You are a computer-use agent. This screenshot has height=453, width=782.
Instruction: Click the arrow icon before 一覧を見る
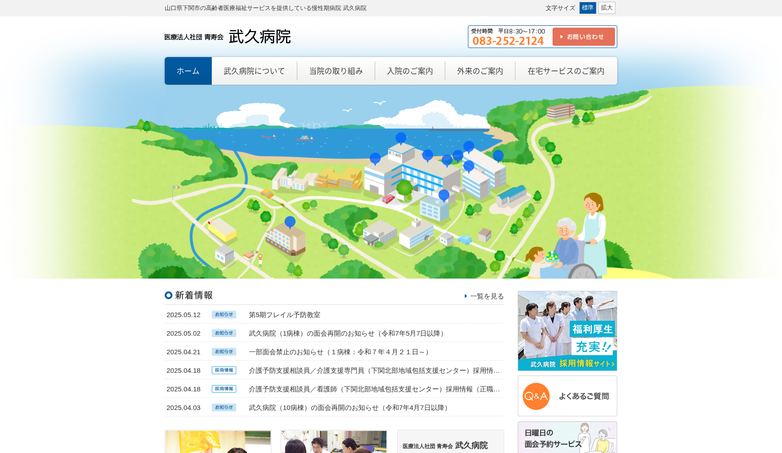[x=466, y=296]
